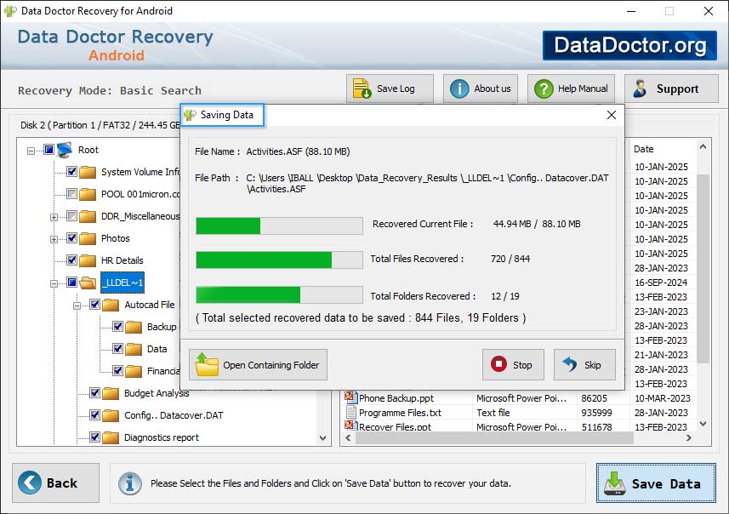
Task: Click the Help Manual question mark icon
Action: (x=544, y=89)
